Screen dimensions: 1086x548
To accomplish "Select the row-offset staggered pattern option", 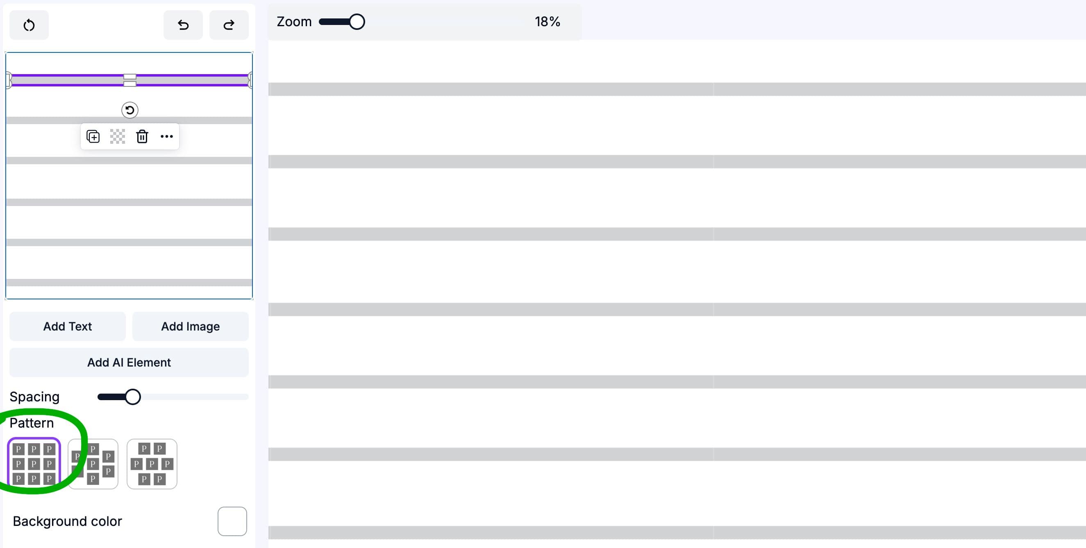I will click(152, 463).
